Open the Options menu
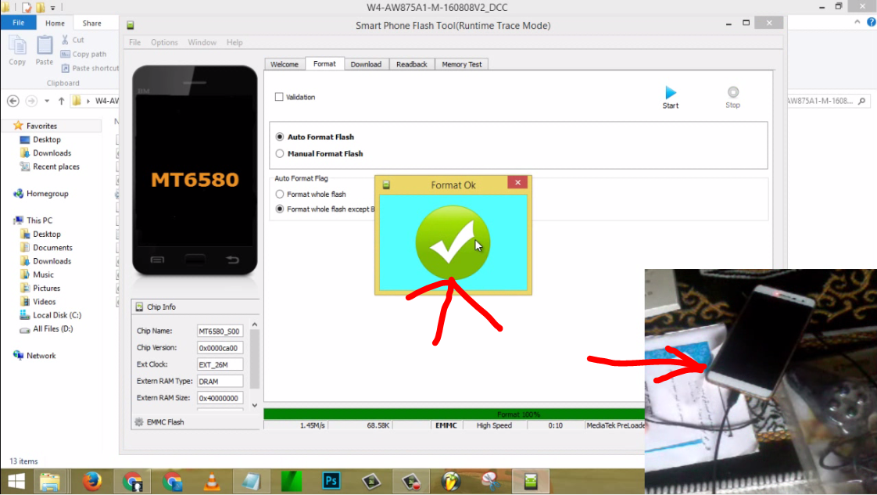Screen dimensions: 877x495 click(164, 42)
